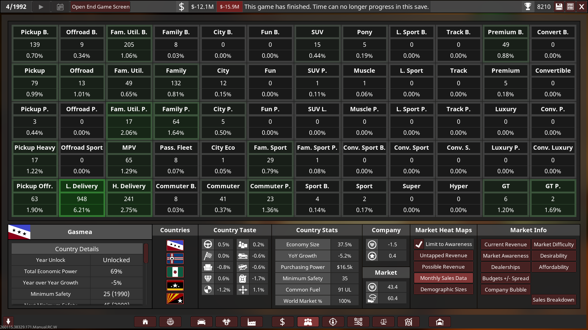Toggle Limit to Awareness checkbox
The width and height of the screenshot is (588, 330).
point(419,244)
